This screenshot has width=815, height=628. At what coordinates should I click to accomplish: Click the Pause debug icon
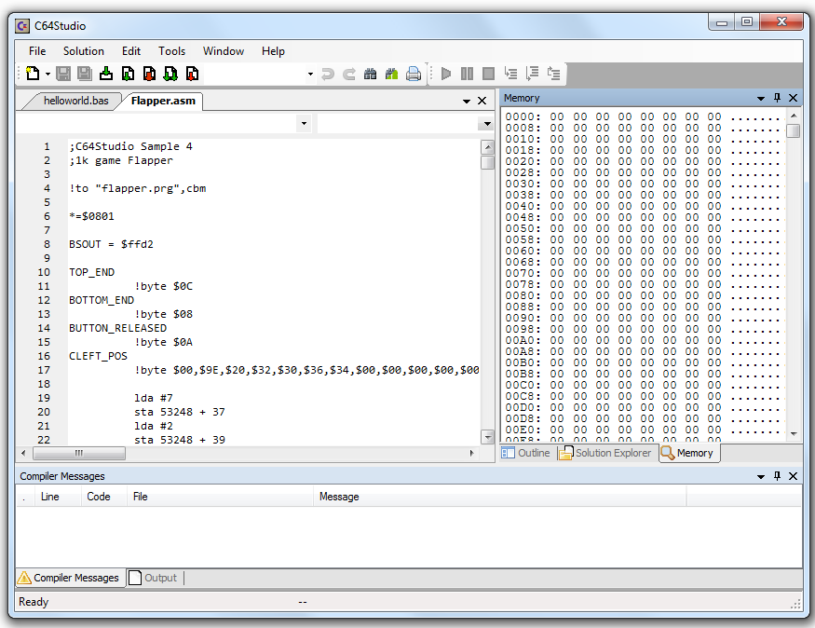467,74
